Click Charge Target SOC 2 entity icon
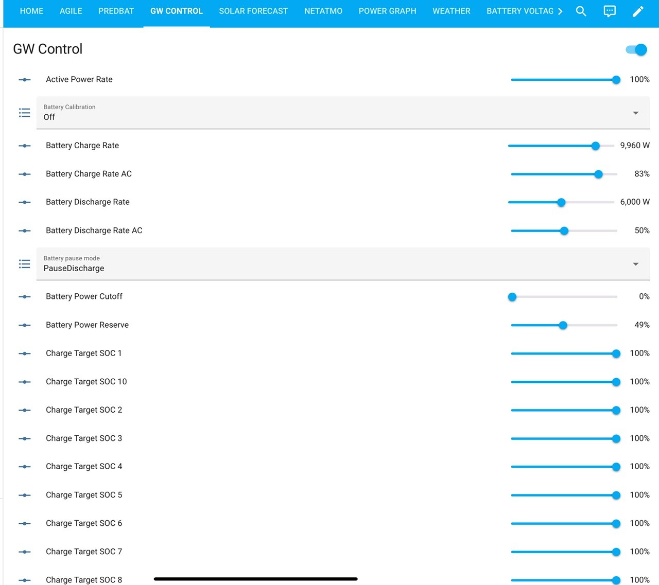The height and width of the screenshot is (585, 659). pyautogui.click(x=25, y=410)
